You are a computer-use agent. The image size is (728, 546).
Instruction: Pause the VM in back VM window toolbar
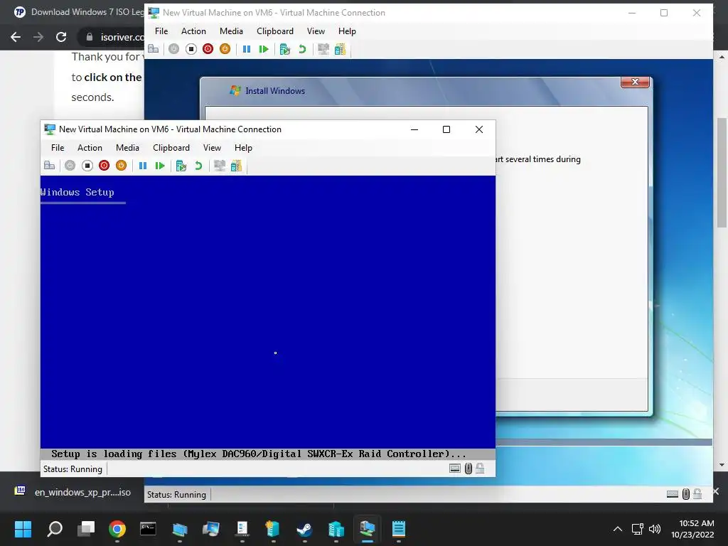247,49
